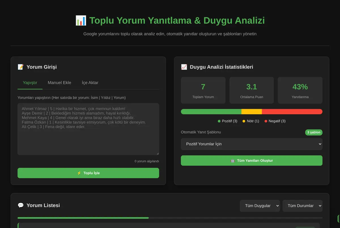Viewport: 340px width, 228px height.
Task: Click the Toplu İşle button
Action: pyautogui.click(x=88, y=173)
